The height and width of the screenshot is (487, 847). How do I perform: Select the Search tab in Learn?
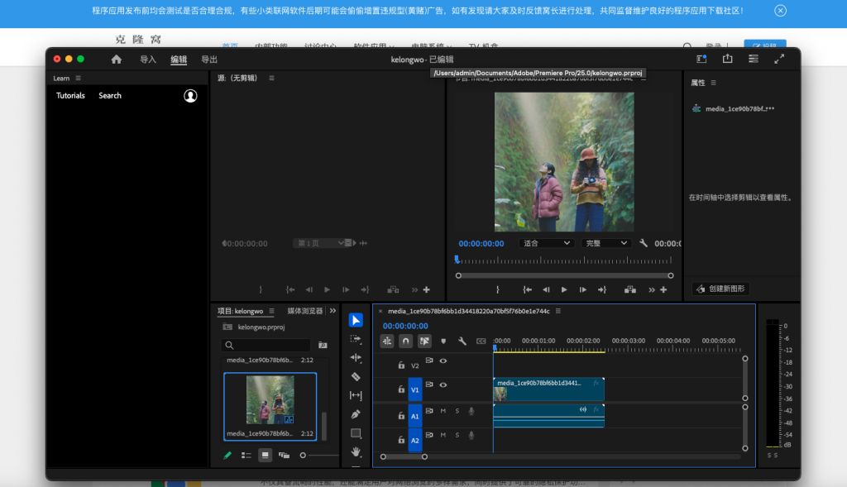110,96
